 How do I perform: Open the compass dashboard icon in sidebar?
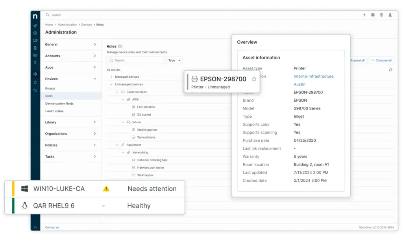point(35,33)
